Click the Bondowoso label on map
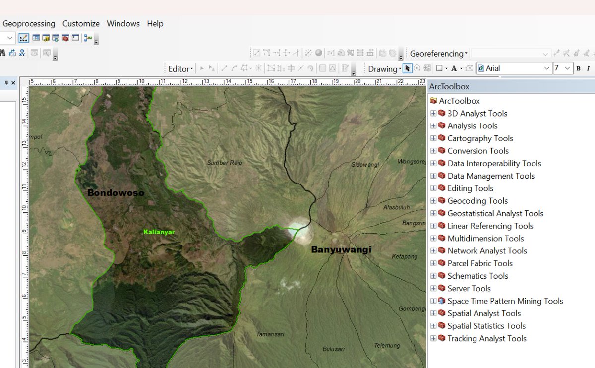 116,193
